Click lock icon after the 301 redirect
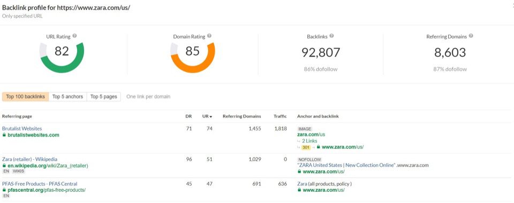The height and width of the screenshot is (203, 514). click(x=319, y=147)
